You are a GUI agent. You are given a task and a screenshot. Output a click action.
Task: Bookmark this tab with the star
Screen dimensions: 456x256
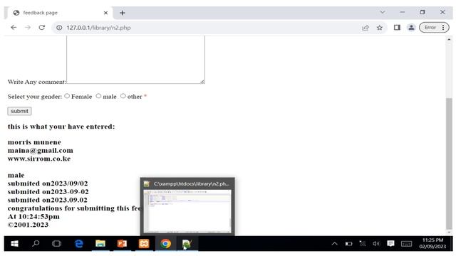(x=380, y=28)
